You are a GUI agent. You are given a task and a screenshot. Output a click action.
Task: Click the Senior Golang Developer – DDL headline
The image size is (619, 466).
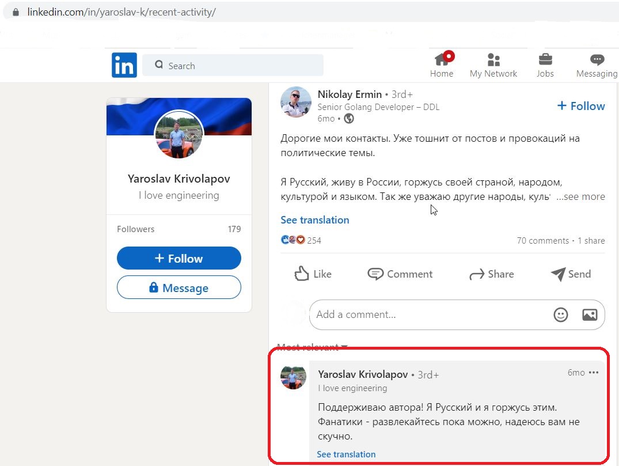[x=378, y=107]
